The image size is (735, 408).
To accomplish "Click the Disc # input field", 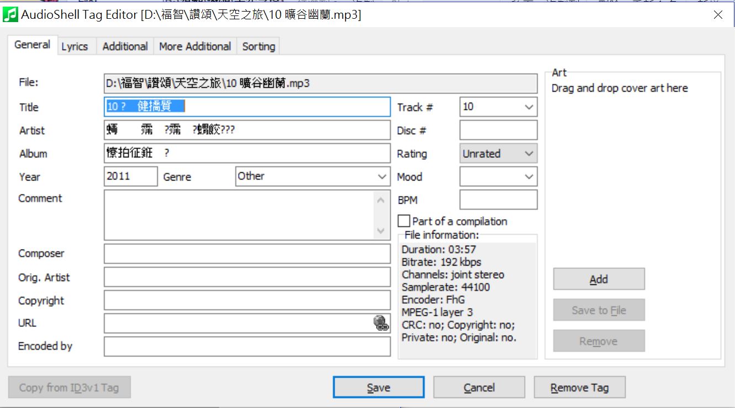I will point(498,130).
